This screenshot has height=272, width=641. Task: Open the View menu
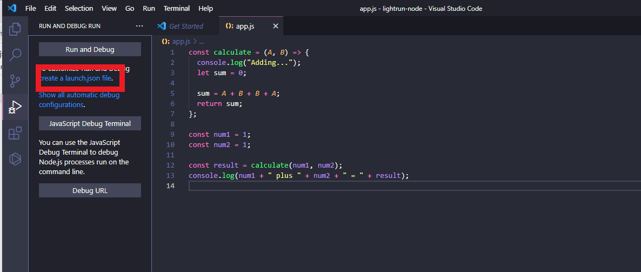pyautogui.click(x=109, y=8)
